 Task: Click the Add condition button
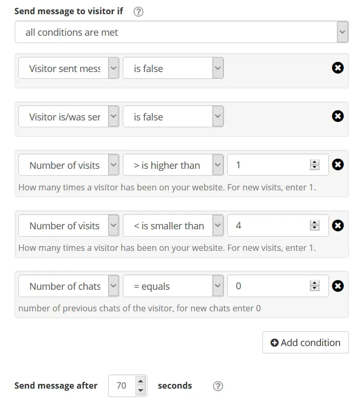[x=305, y=342]
